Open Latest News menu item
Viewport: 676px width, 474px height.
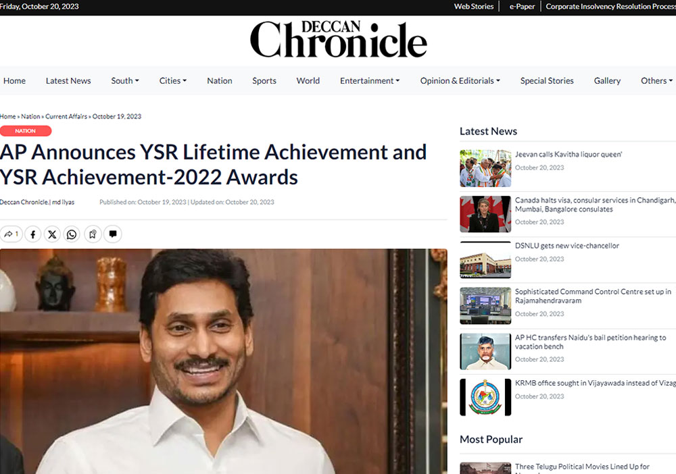tap(68, 80)
